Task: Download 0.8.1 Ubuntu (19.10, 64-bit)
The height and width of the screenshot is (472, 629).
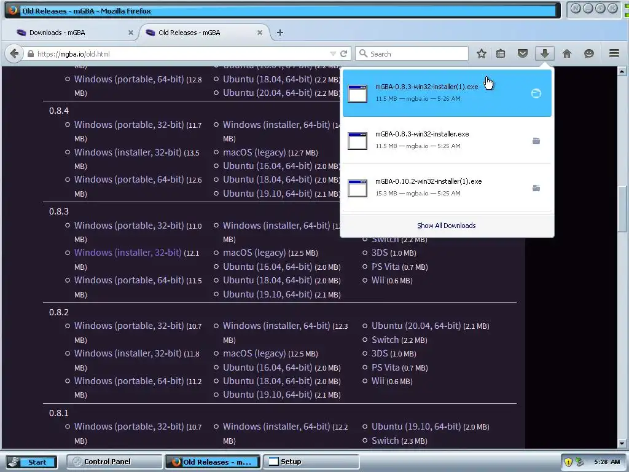Action: [416, 427]
